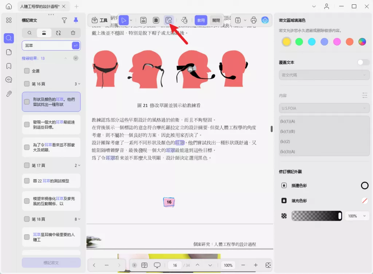Check the 第 18 頁 checkbox
The image size is (373, 274).
(x=27, y=219)
